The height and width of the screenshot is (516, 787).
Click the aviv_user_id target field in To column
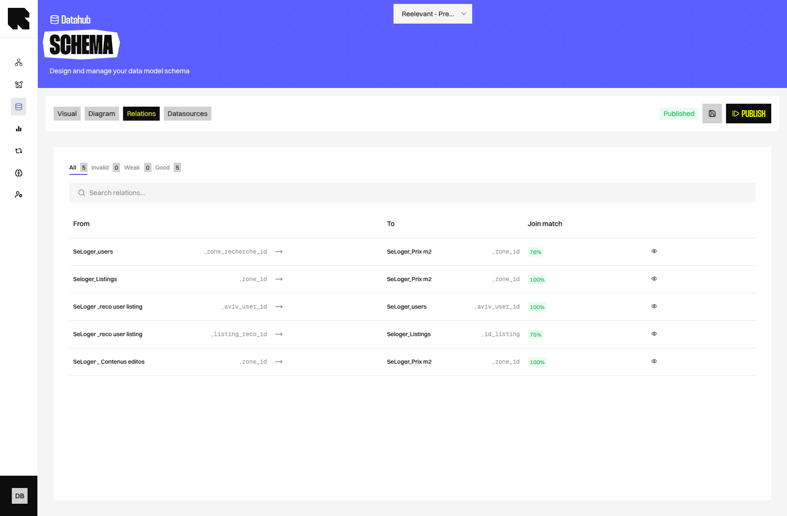(498, 307)
